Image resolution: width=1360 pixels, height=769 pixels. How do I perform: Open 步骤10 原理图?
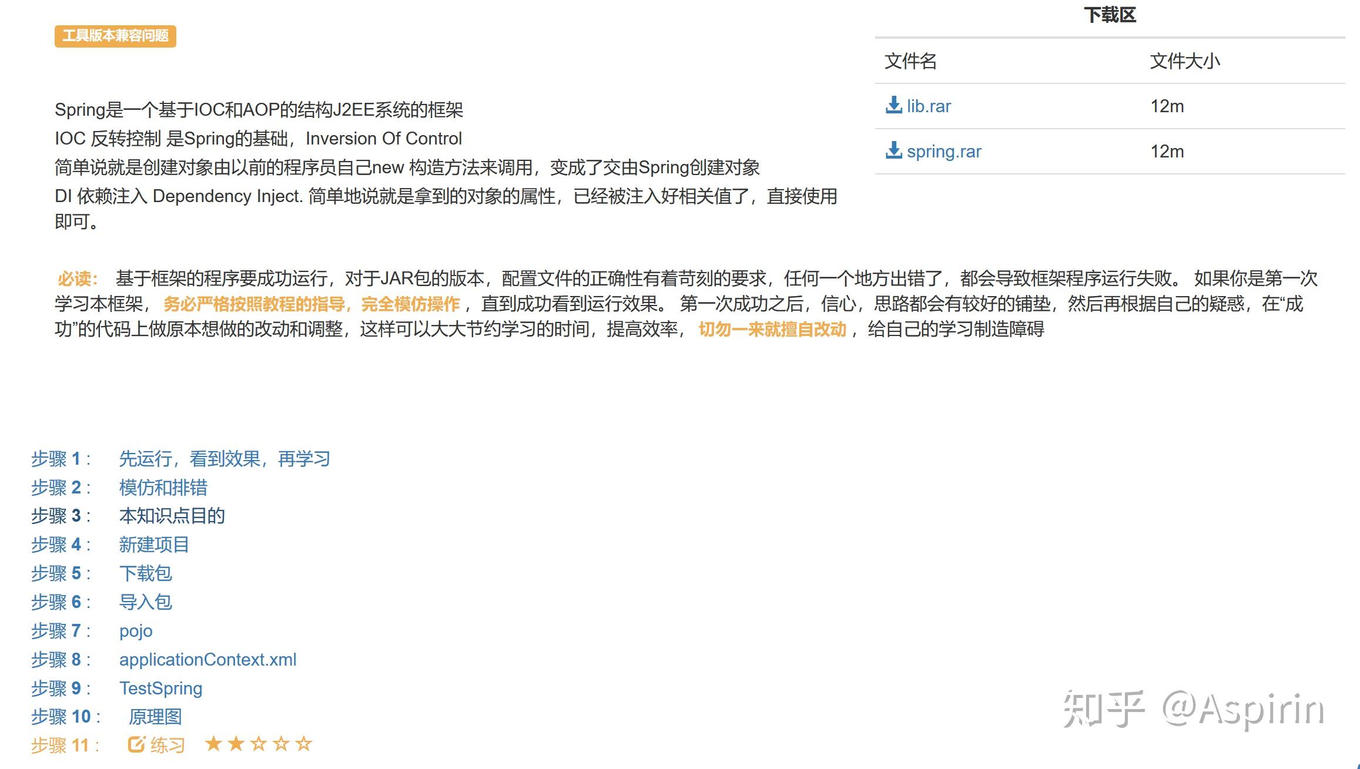pos(156,717)
